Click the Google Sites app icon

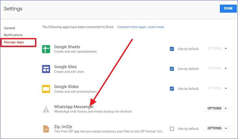pyautogui.click(x=46, y=69)
